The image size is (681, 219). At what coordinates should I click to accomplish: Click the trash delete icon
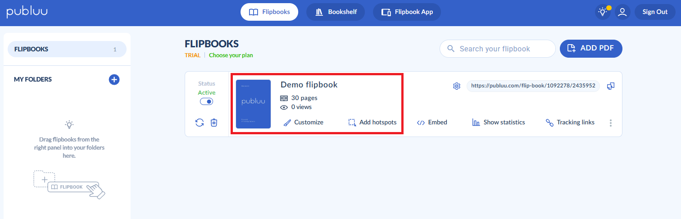click(214, 123)
